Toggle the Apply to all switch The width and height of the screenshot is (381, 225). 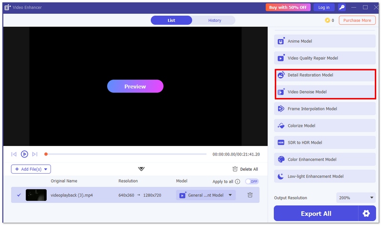[x=251, y=182]
